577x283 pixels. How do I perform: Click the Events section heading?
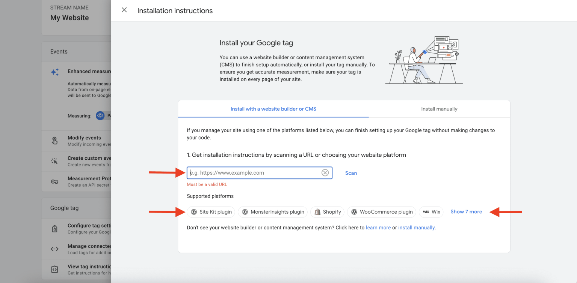(59, 52)
